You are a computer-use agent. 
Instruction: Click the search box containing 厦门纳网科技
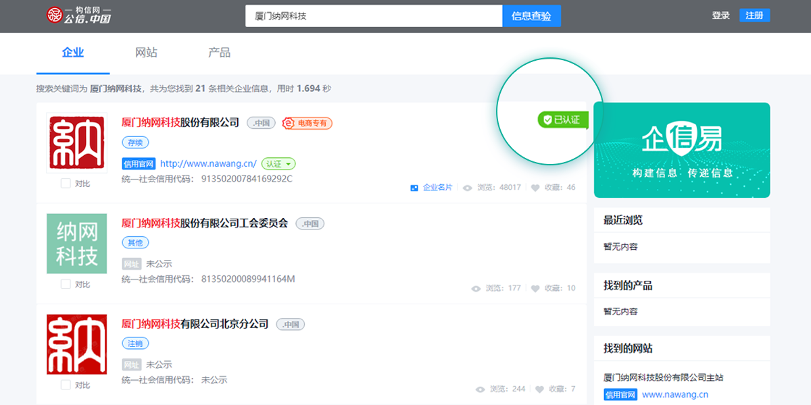coord(374,16)
